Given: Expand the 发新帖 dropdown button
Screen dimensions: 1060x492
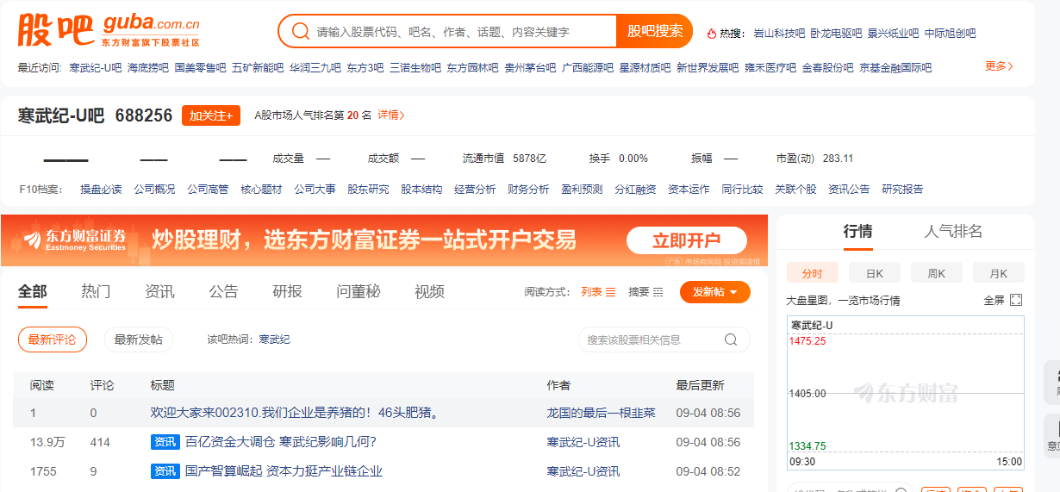Looking at the screenshot, I should pos(715,292).
